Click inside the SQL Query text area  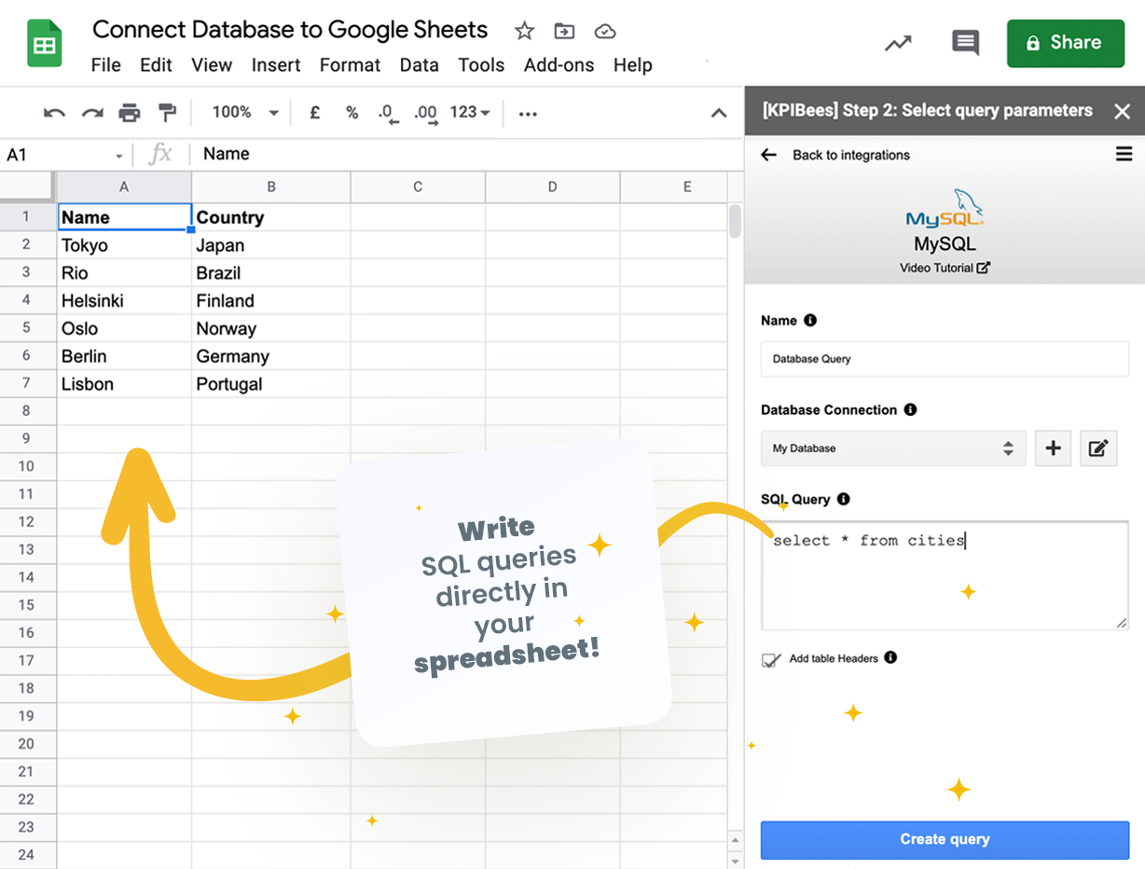point(945,575)
